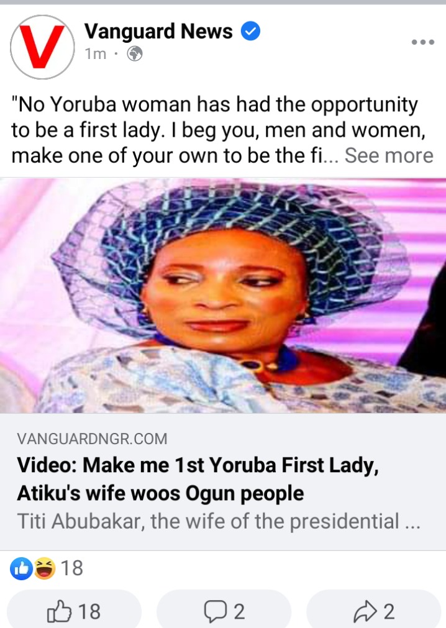Tap the laughing haha reaction emoji
The image size is (446, 628).
[x=45, y=568]
